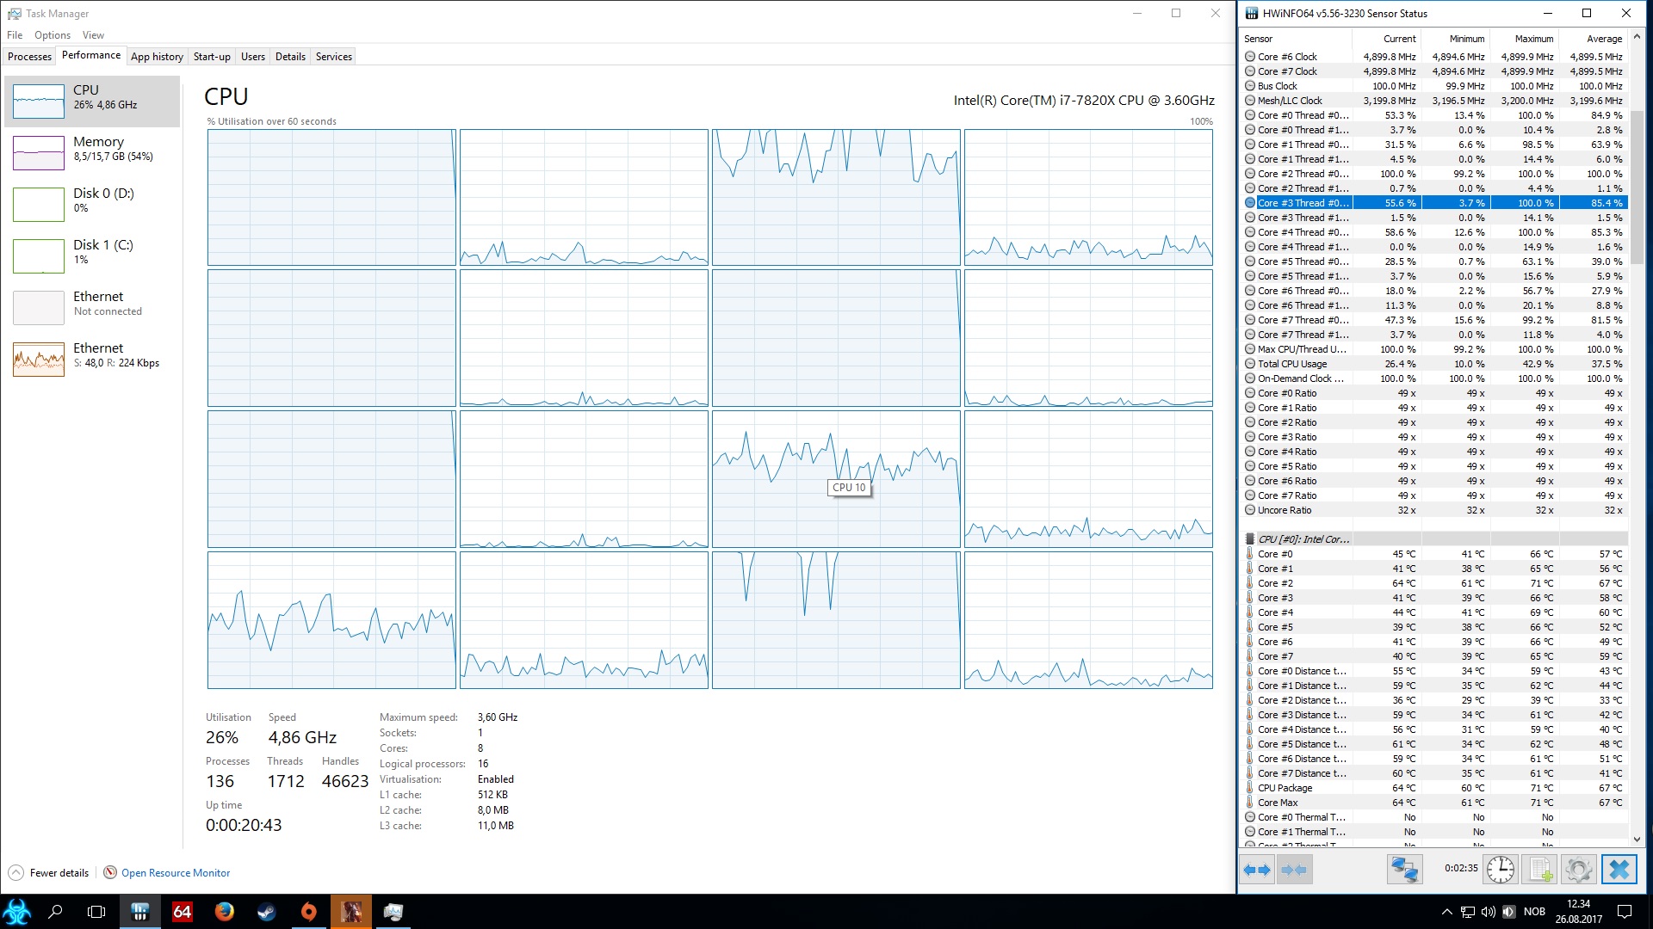Select Core #2 temperature row

point(1433,583)
